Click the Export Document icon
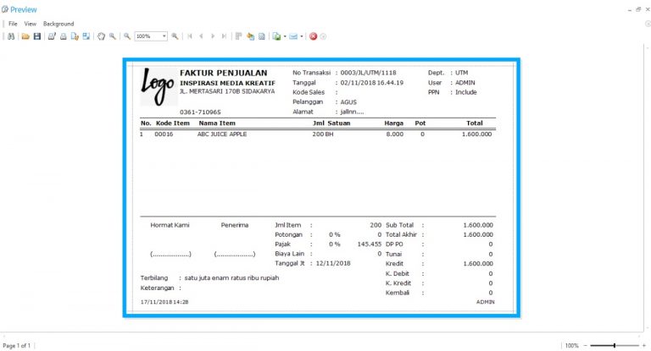This screenshot has width=651, height=351. 276,36
